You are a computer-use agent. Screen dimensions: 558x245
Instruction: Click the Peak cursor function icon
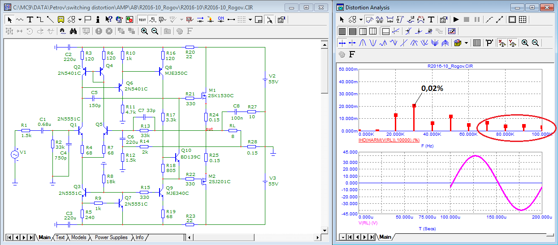coord(363,42)
